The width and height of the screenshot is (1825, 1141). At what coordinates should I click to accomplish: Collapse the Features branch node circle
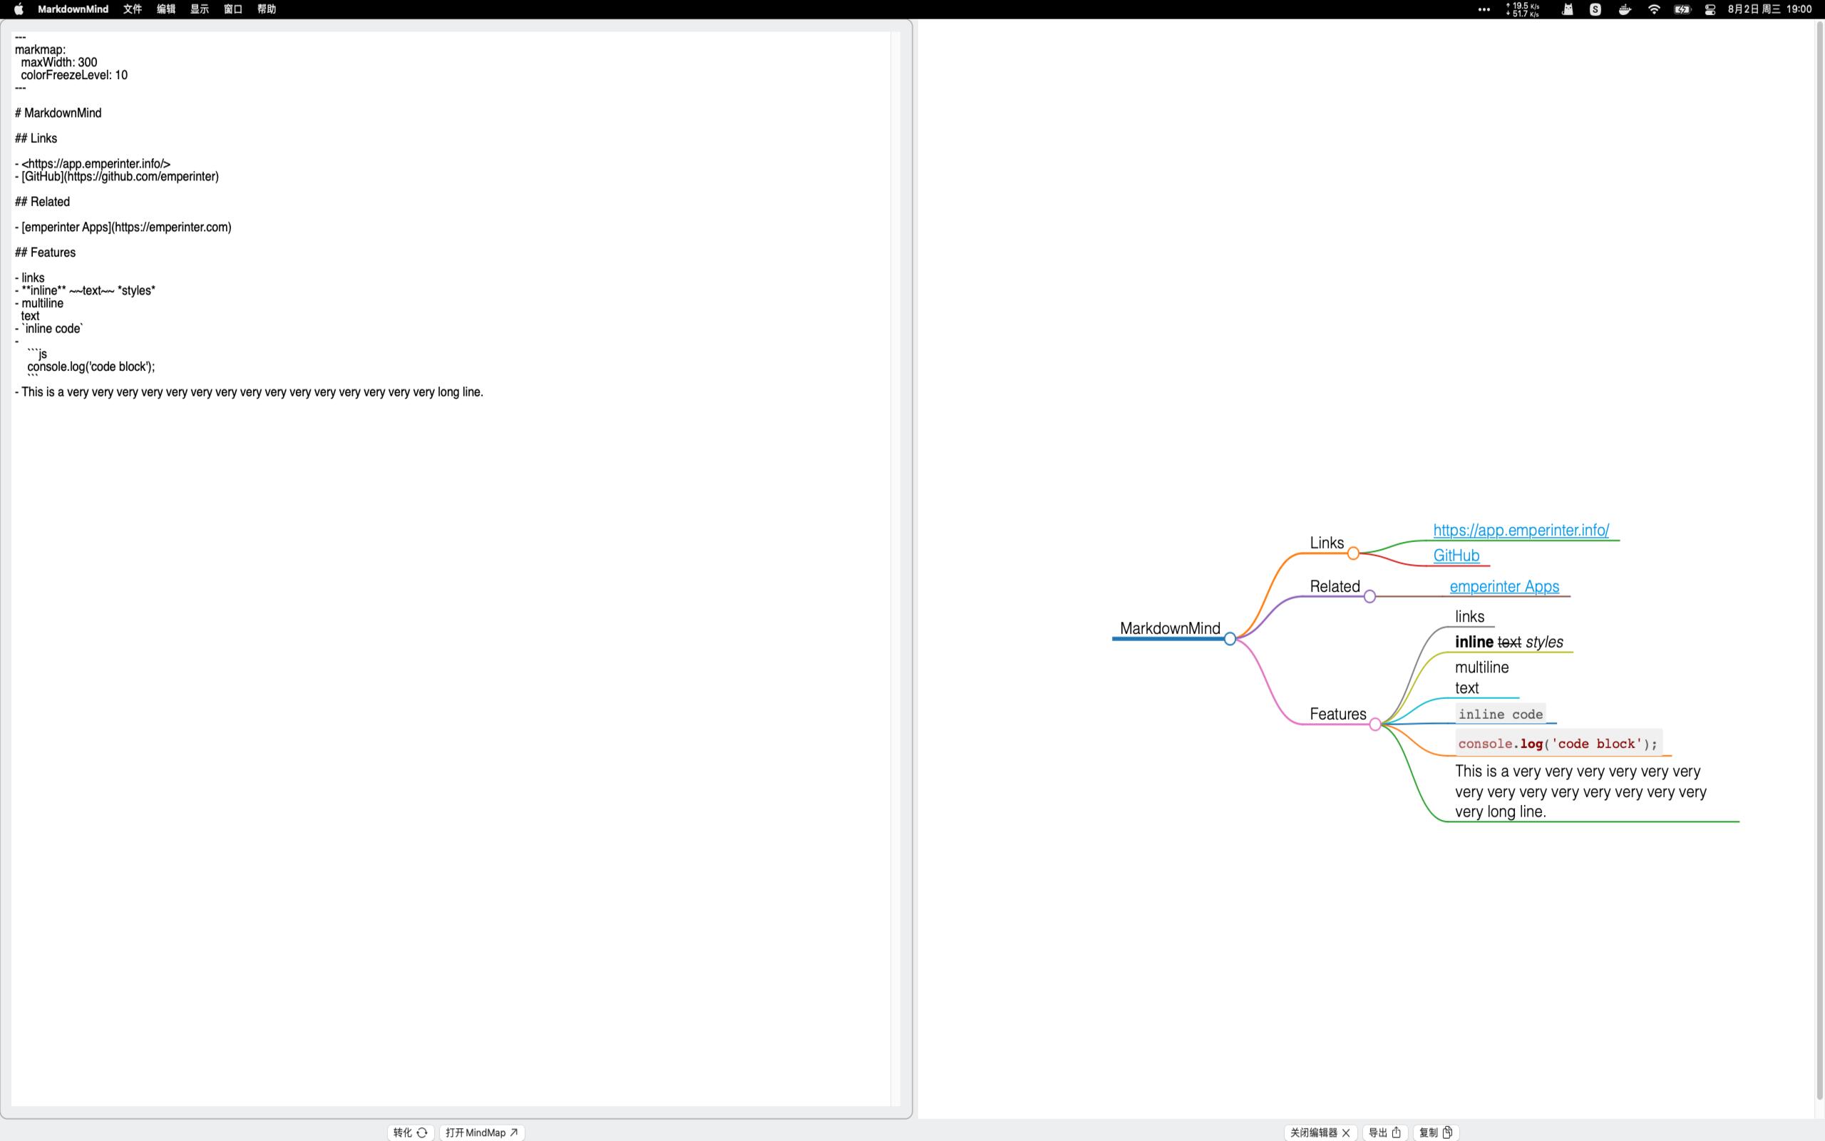click(x=1374, y=725)
